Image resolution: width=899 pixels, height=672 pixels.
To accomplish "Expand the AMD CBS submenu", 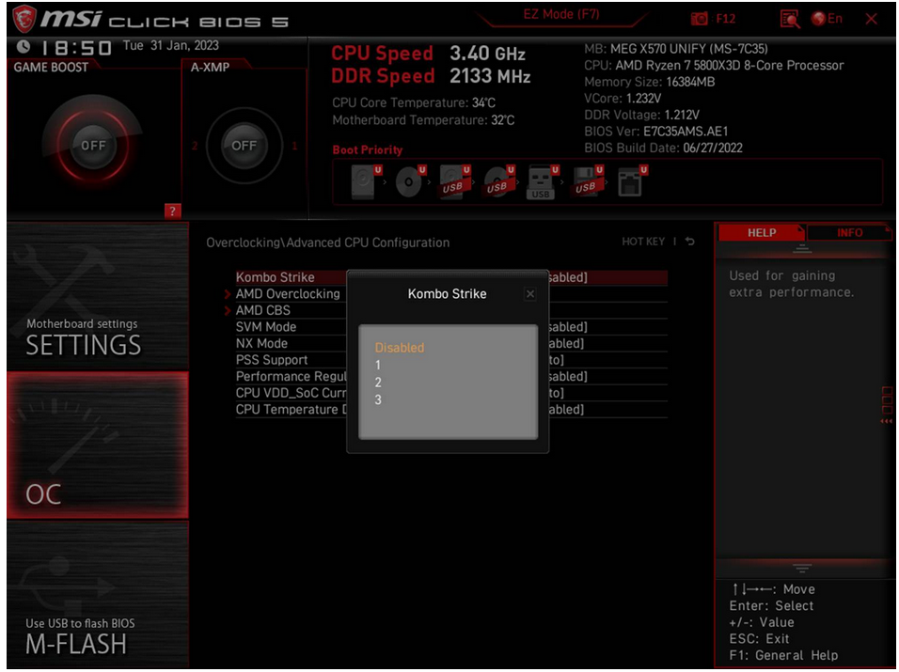I will (263, 310).
